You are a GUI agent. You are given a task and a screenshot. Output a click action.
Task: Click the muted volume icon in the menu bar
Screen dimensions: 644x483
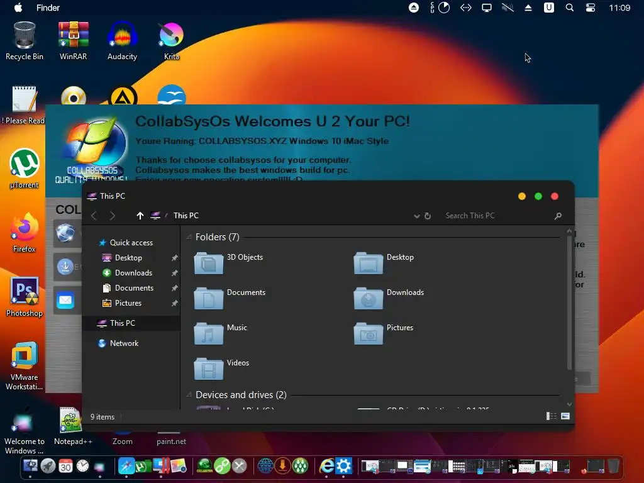point(508,8)
